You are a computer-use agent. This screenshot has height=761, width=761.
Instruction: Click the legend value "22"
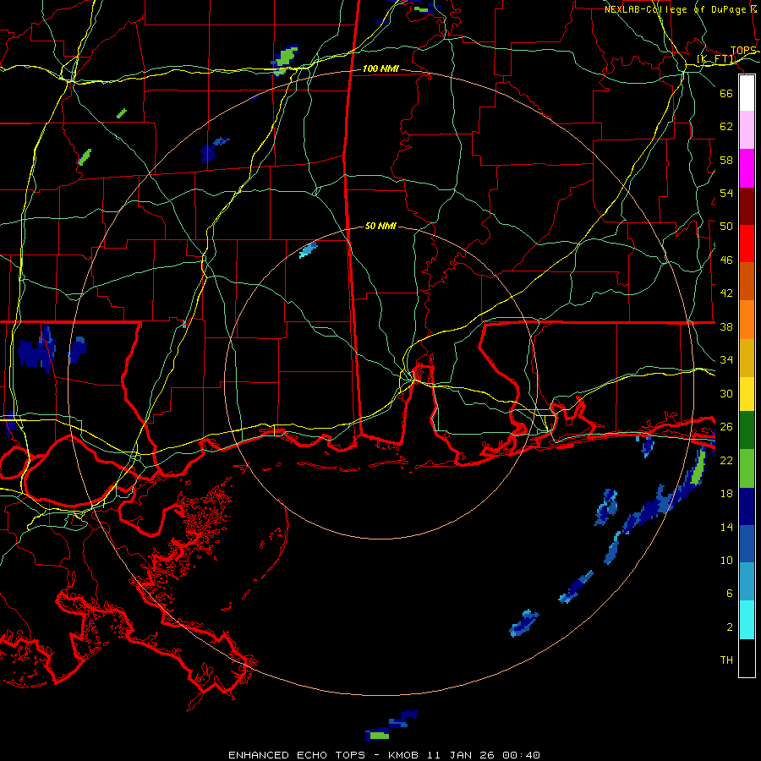pos(726,461)
